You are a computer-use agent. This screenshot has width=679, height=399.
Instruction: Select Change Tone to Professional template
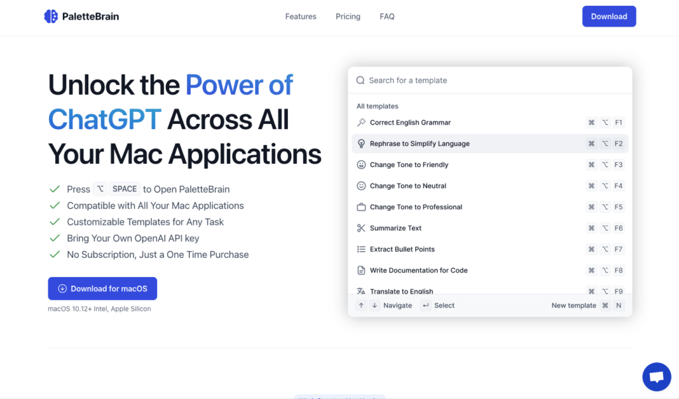pos(490,207)
